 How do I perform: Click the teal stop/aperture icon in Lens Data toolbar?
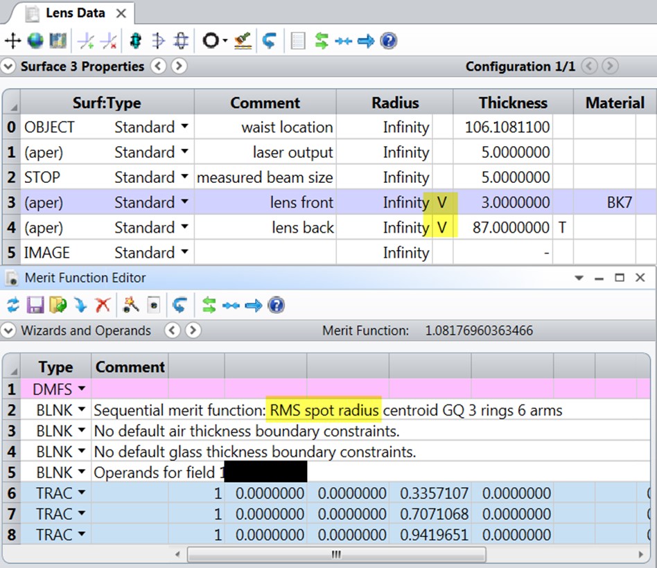point(135,41)
